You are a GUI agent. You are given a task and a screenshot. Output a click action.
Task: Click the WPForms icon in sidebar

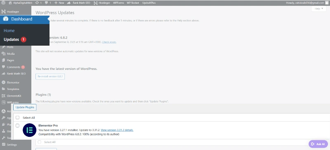(x=3, y=102)
